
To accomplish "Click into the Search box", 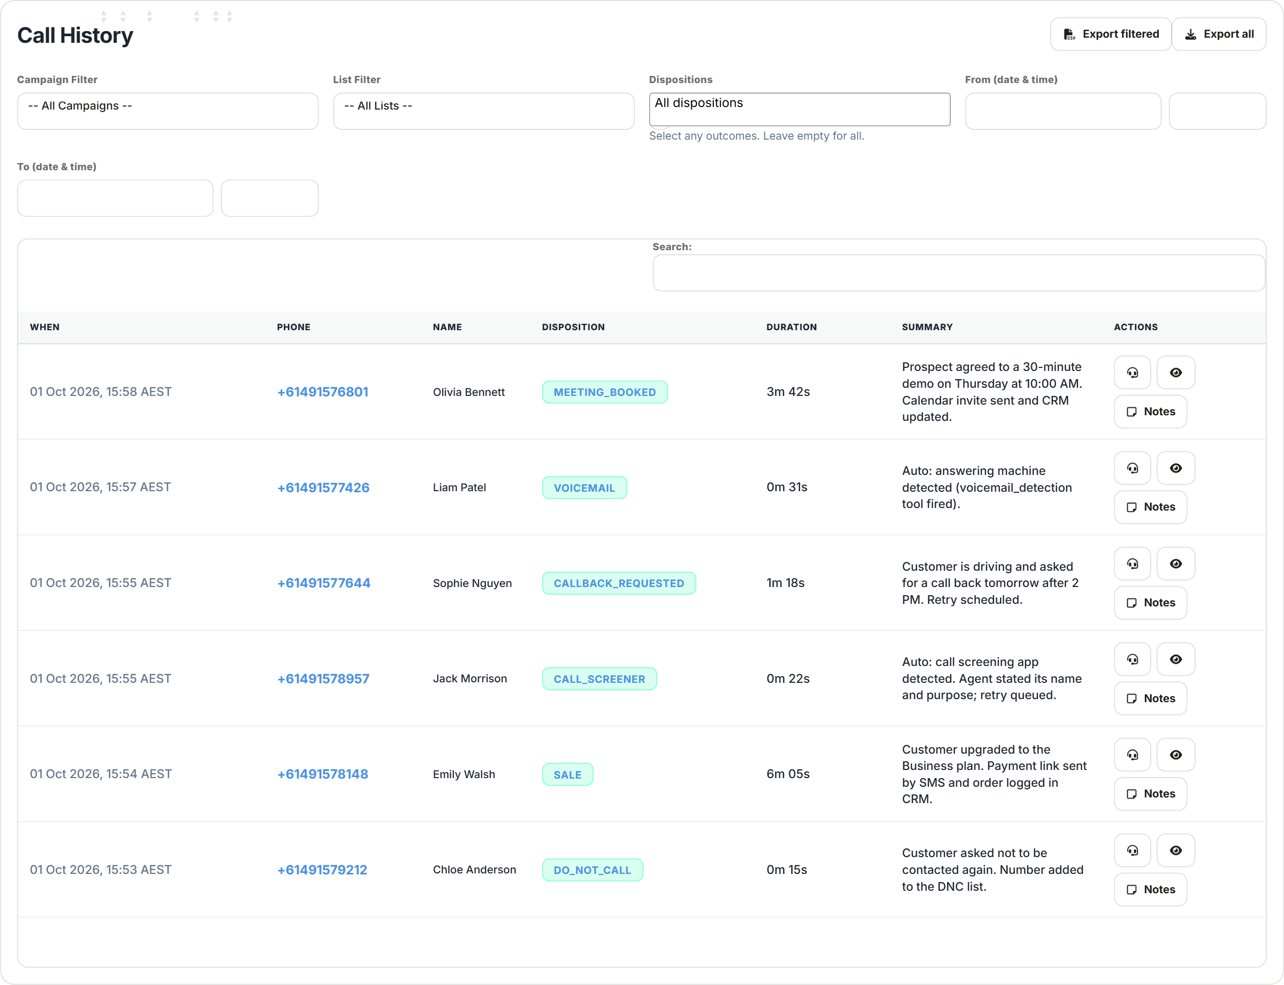I will click(x=959, y=273).
